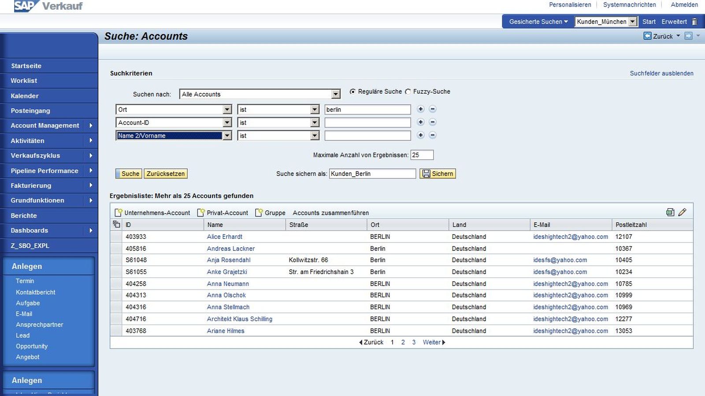Click minus icon in the Account-ID criteria row
The image size is (705, 396).
tap(433, 122)
